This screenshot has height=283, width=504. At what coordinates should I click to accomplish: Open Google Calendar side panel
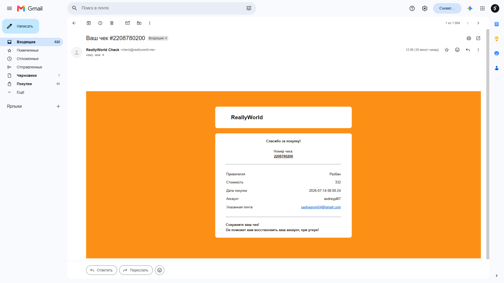coord(497,24)
